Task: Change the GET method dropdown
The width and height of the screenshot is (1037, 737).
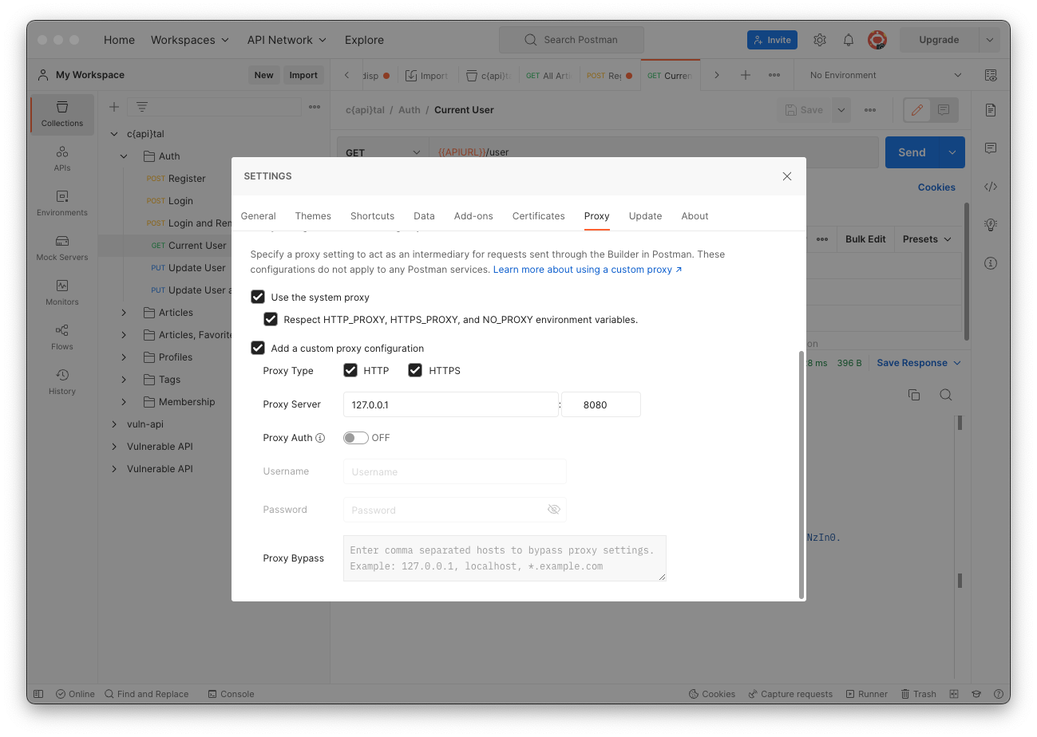Action: [383, 152]
